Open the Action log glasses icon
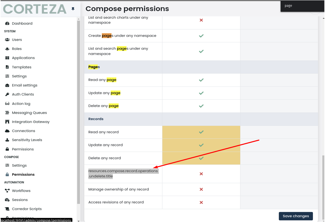Screen dimensions: 325x224 pos(6,103)
